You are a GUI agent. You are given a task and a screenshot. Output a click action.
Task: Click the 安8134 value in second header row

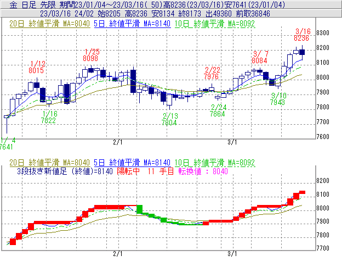coord(163,14)
